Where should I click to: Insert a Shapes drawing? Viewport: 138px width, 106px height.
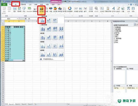(24, 10)
